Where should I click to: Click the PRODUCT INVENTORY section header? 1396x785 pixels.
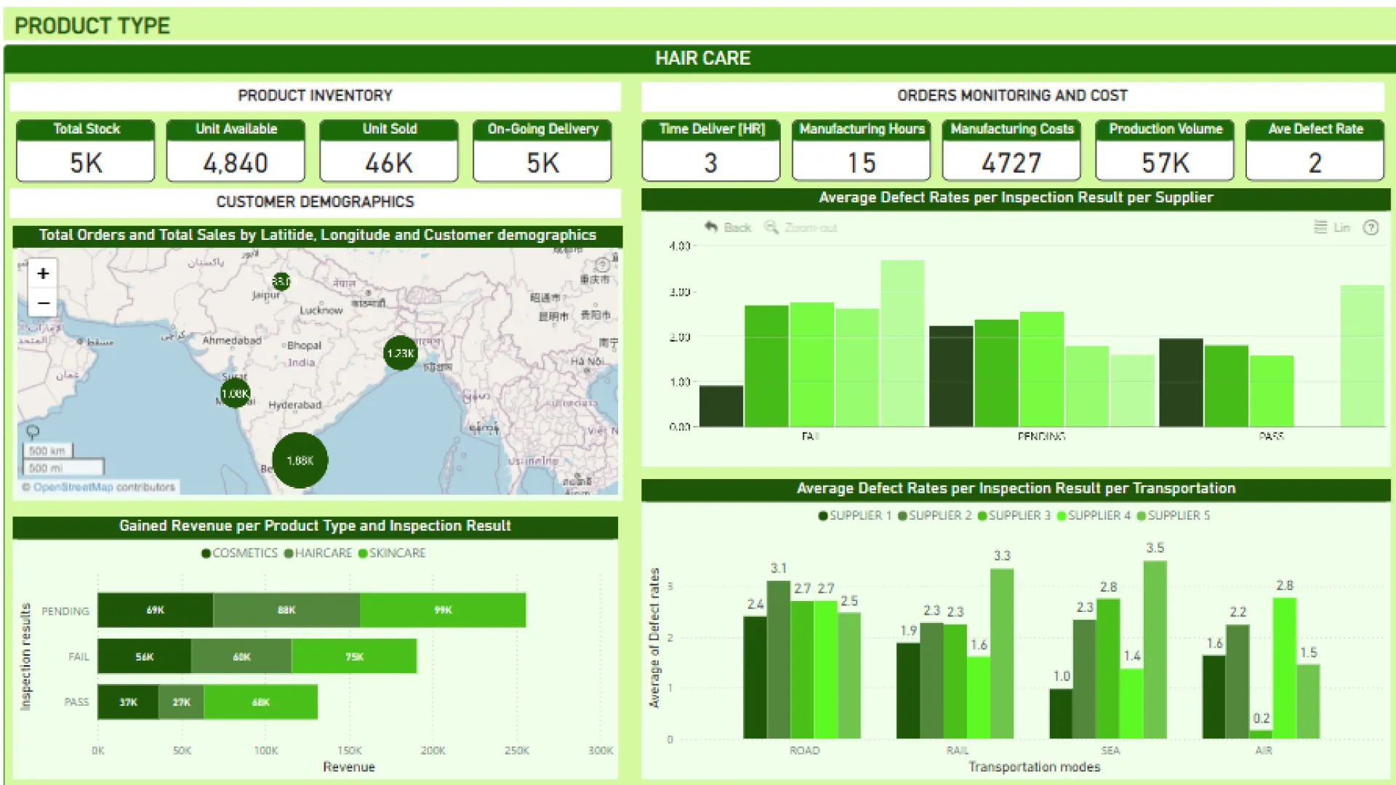(x=315, y=96)
